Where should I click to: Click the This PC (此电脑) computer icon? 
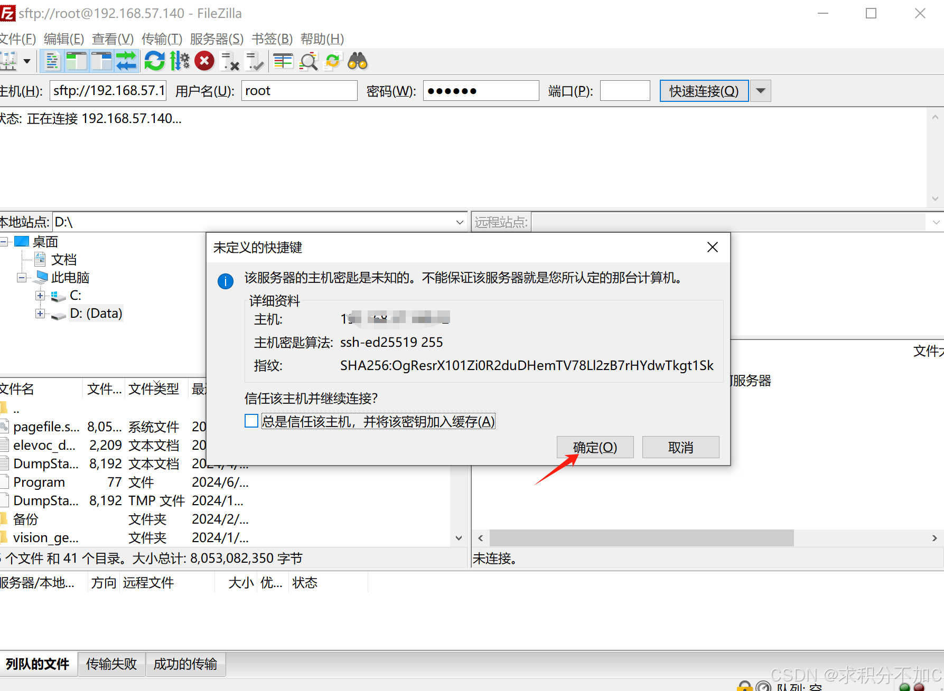click(41, 277)
